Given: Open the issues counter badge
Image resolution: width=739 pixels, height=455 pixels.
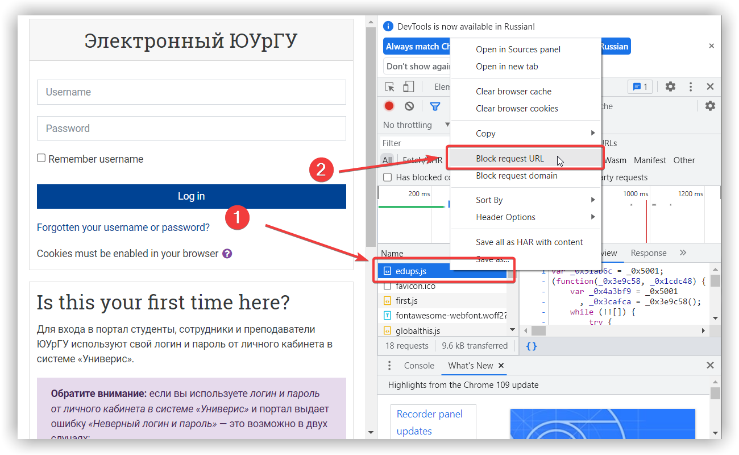Looking at the screenshot, I should pos(640,86).
